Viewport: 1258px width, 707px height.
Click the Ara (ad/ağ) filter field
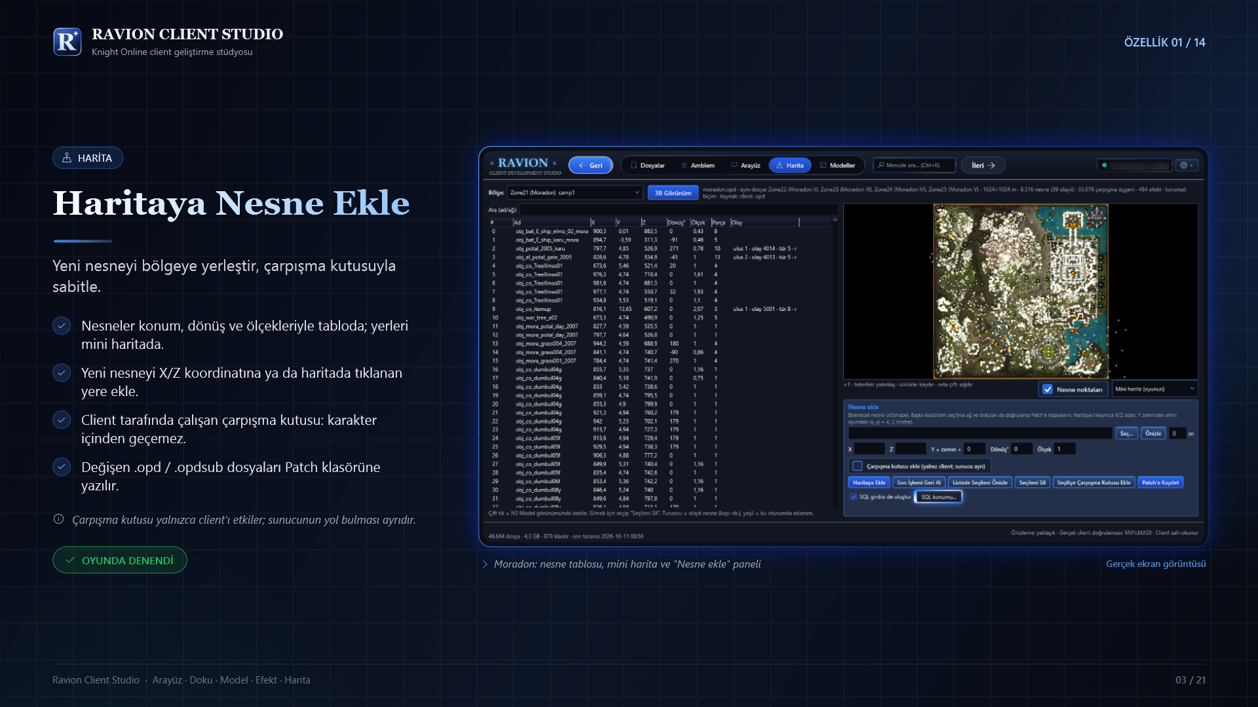coord(678,210)
